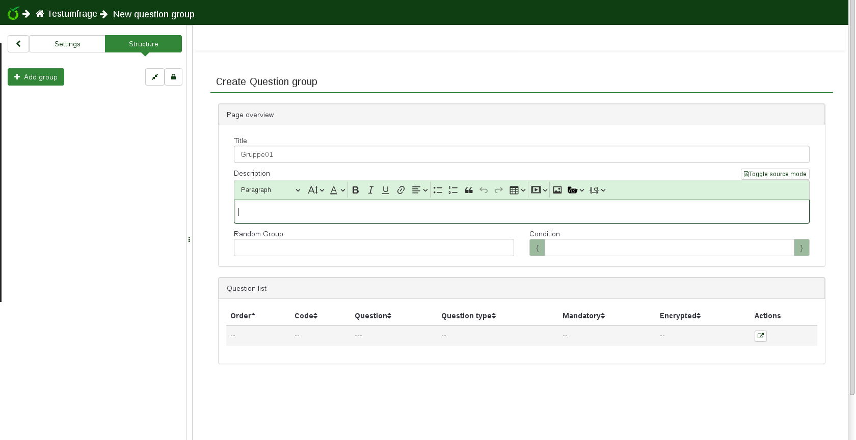
Task: Click the underline formatting icon
Action: click(x=386, y=190)
